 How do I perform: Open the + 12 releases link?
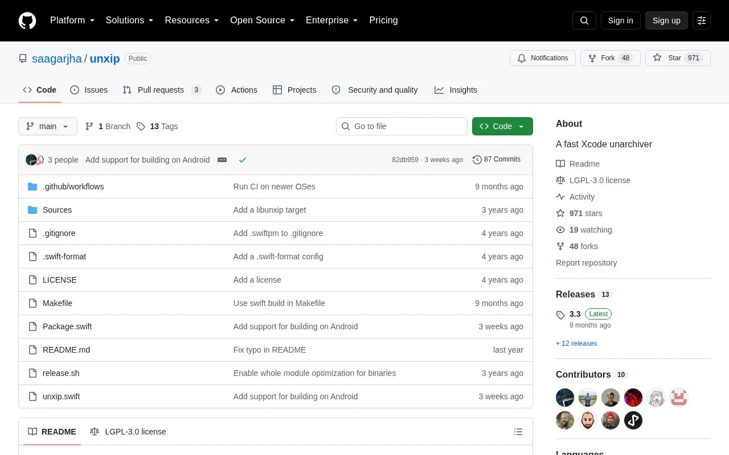click(576, 344)
